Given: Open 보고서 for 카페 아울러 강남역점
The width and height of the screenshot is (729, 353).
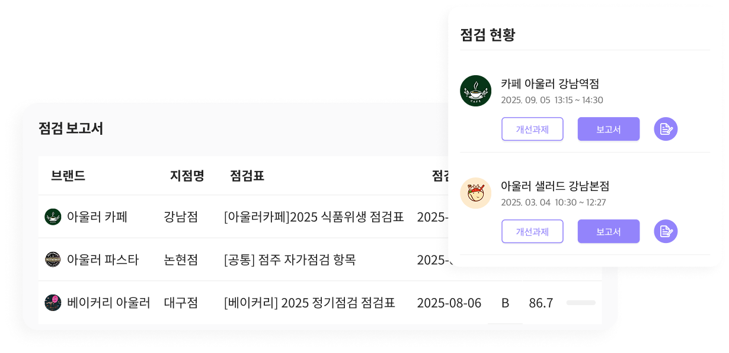Looking at the screenshot, I should click(x=608, y=129).
